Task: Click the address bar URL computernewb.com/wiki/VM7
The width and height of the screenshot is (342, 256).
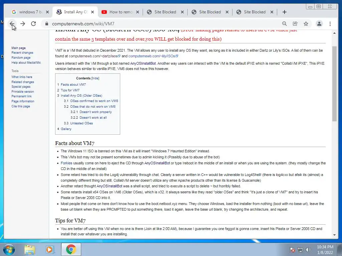Action: coord(83,24)
